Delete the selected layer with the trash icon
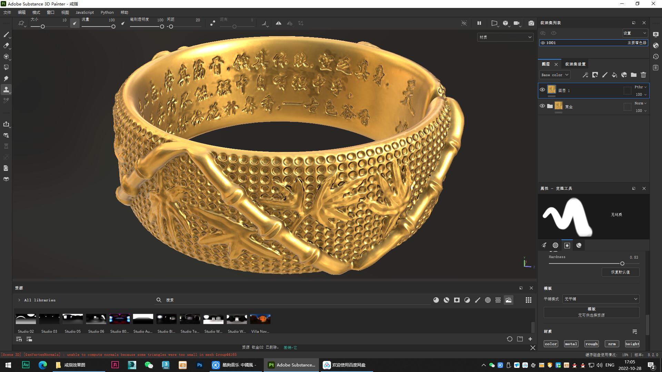The image size is (662, 372). coord(643,75)
